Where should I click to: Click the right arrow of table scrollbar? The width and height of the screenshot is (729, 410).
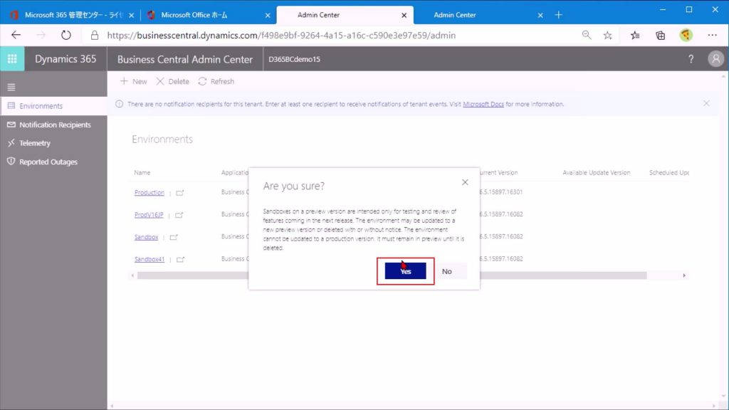684,275
